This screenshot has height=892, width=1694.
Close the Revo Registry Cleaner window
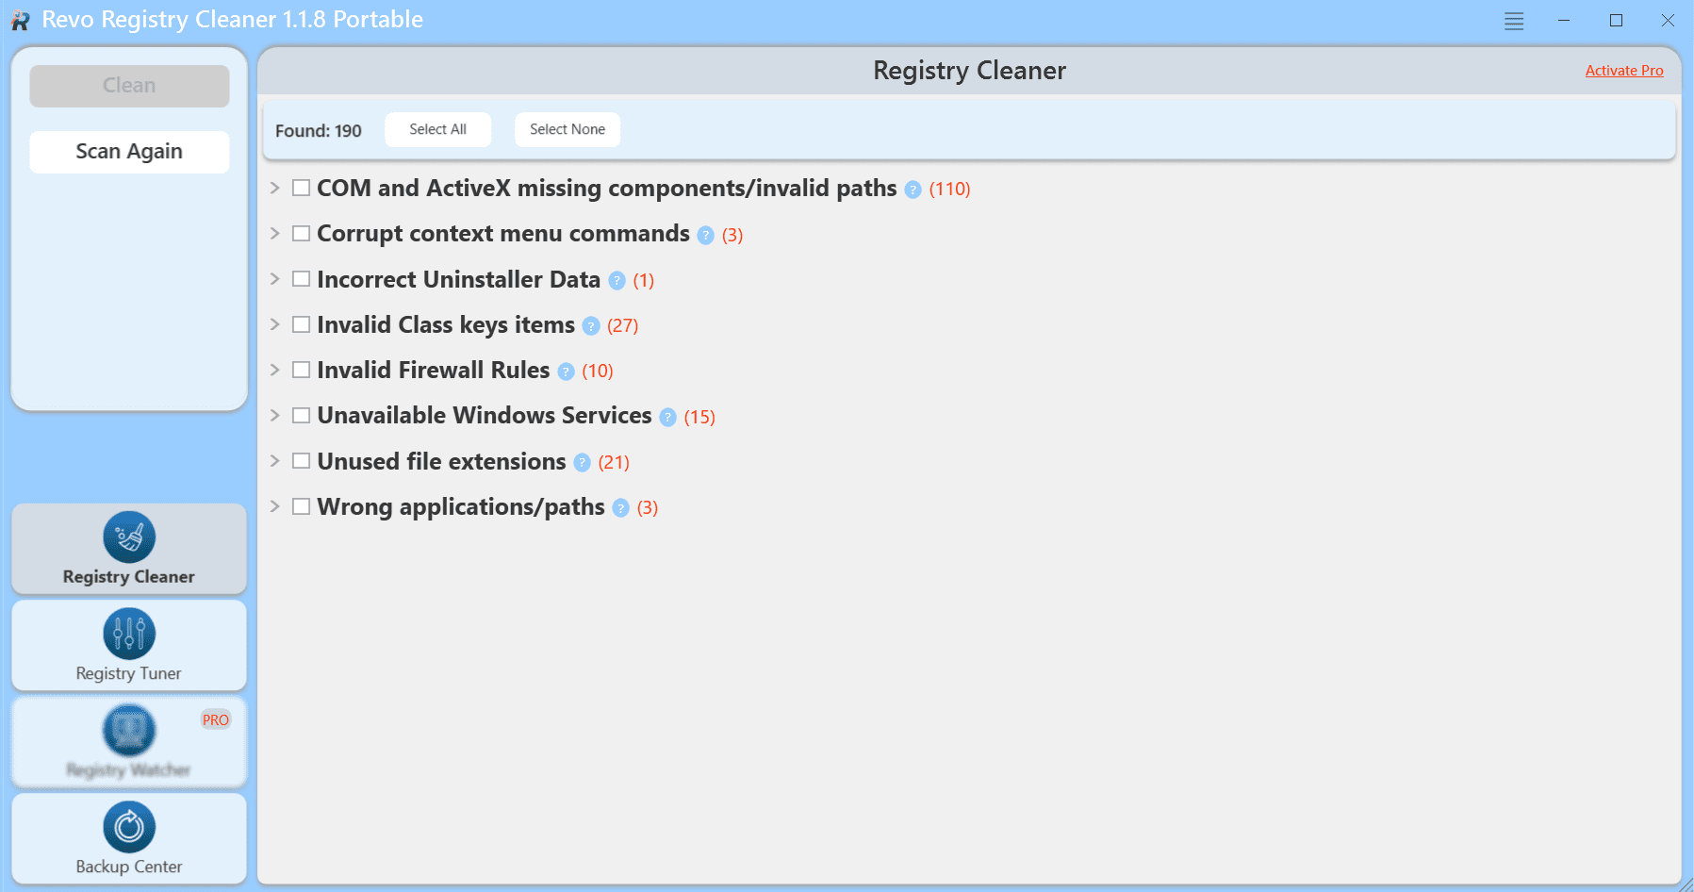pyautogui.click(x=1668, y=21)
